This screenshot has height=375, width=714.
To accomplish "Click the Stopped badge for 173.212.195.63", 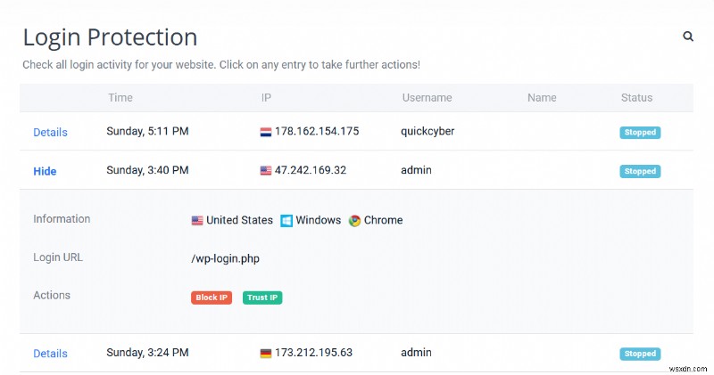I will tap(640, 354).
